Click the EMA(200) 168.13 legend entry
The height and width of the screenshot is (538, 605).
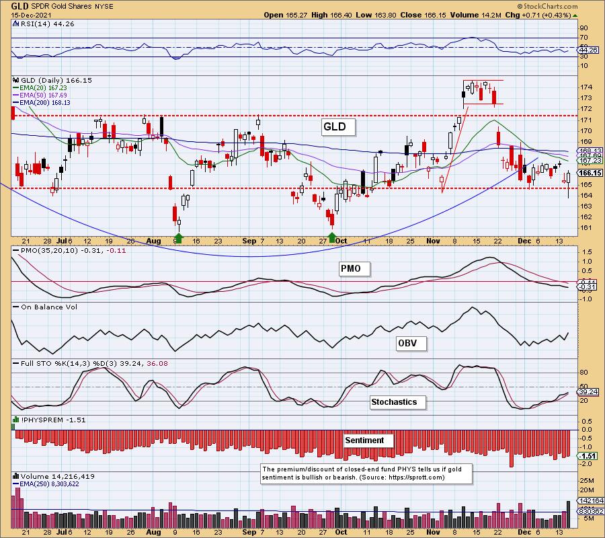[x=42, y=103]
